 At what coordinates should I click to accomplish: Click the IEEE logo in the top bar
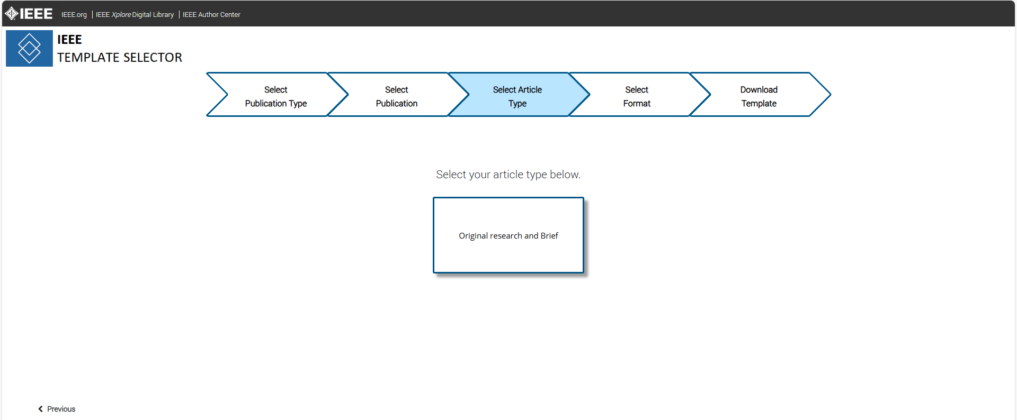(29, 14)
